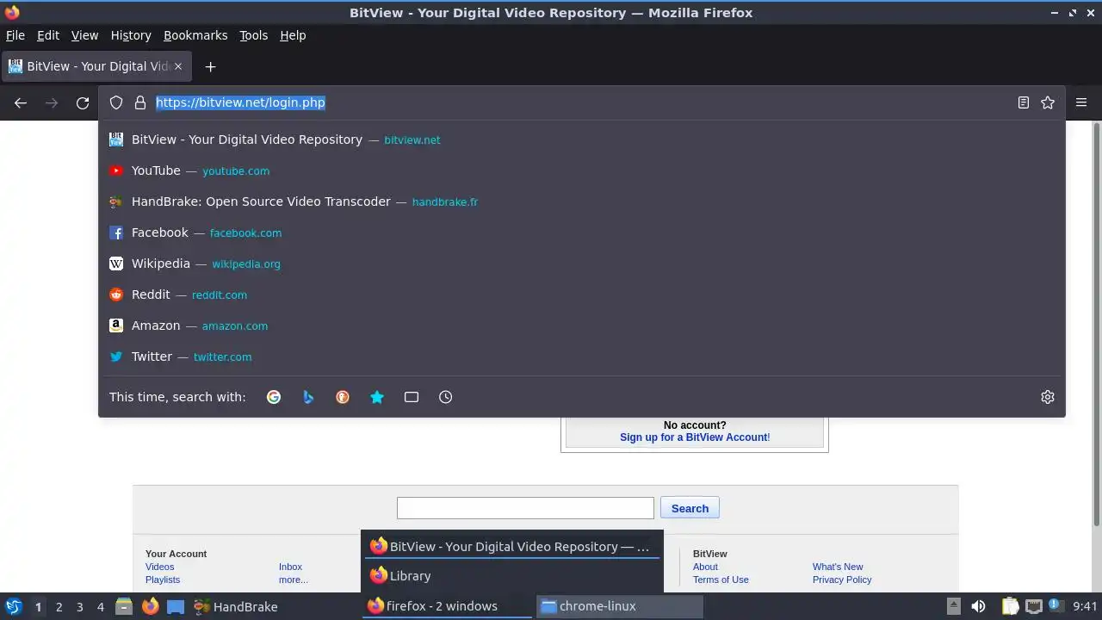Open the Edit menu

click(48, 35)
